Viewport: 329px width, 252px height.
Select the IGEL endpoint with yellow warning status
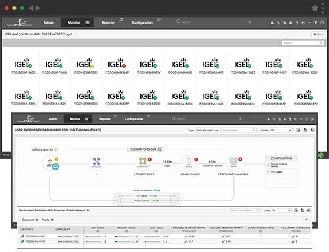[85, 66]
